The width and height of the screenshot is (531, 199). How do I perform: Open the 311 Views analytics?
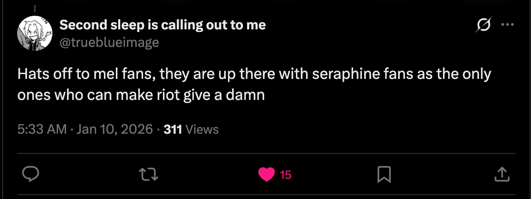pyautogui.click(x=191, y=129)
